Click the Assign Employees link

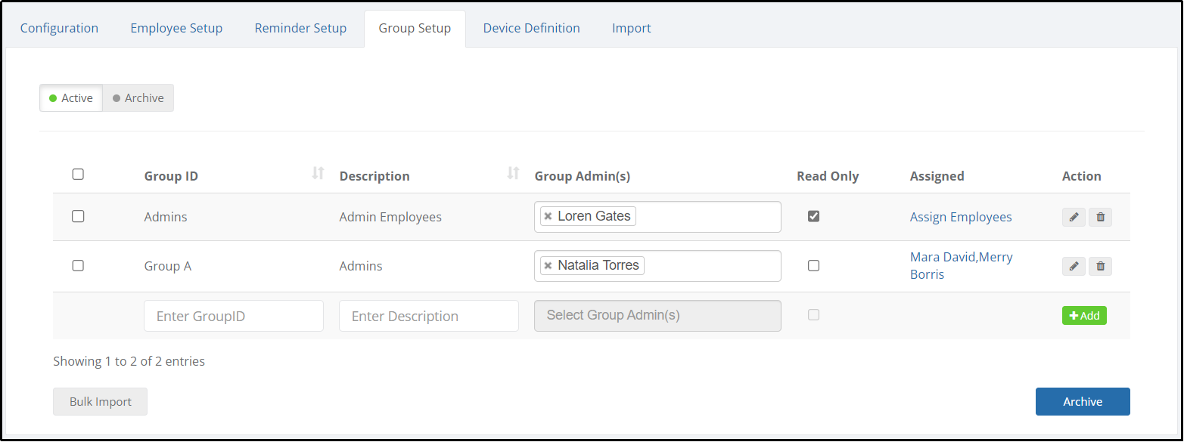[x=961, y=217]
